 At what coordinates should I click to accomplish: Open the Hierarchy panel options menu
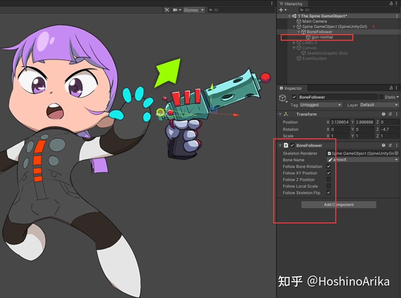click(x=397, y=4)
